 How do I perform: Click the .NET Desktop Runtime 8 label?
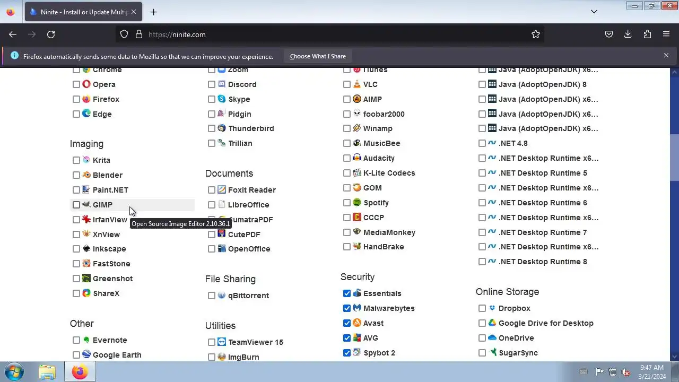[543, 262]
